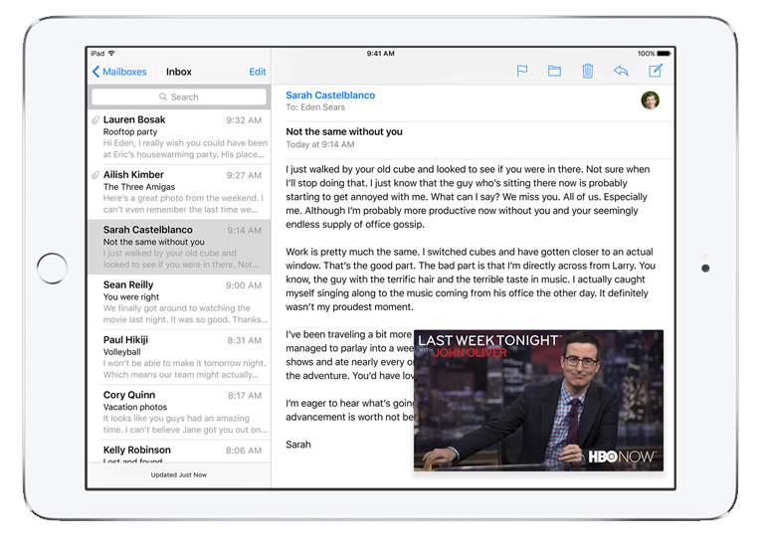Go back to Mailboxes

[119, 72]
